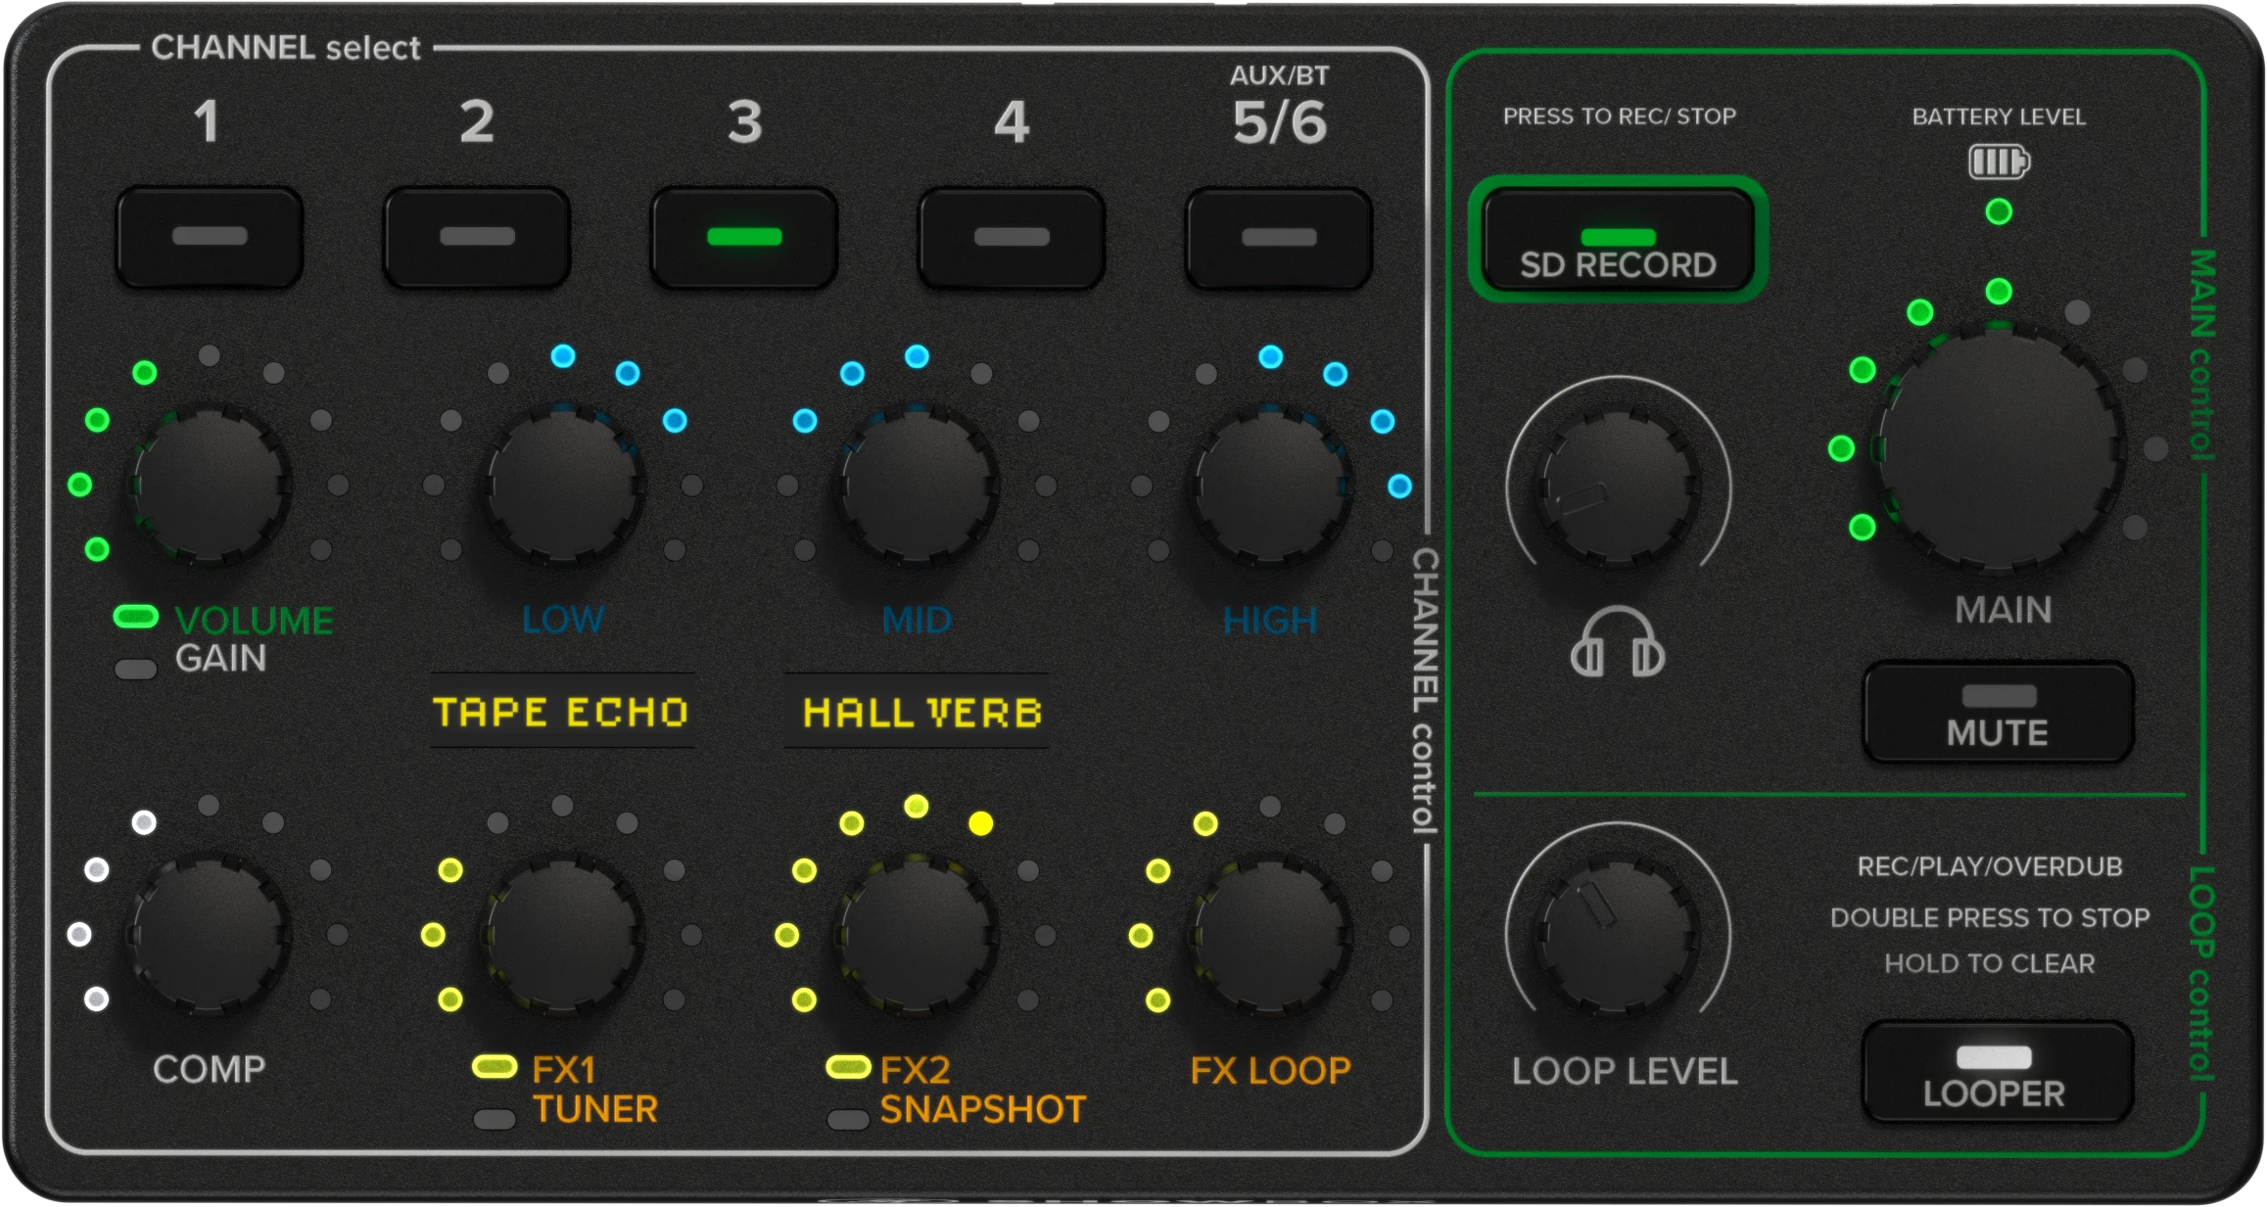Select the AUX/BT 5/6 channel button
Screen dimensions: 2267x1207
click(x=1278, y=237)
